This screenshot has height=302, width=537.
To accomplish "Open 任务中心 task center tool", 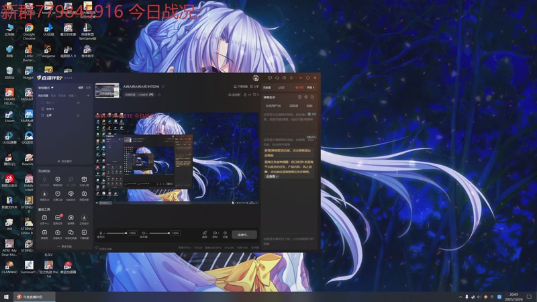I will click(44, 219).
